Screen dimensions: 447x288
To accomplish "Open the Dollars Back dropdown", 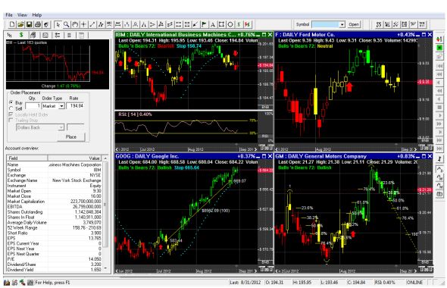I will click(x=61, y=127).
